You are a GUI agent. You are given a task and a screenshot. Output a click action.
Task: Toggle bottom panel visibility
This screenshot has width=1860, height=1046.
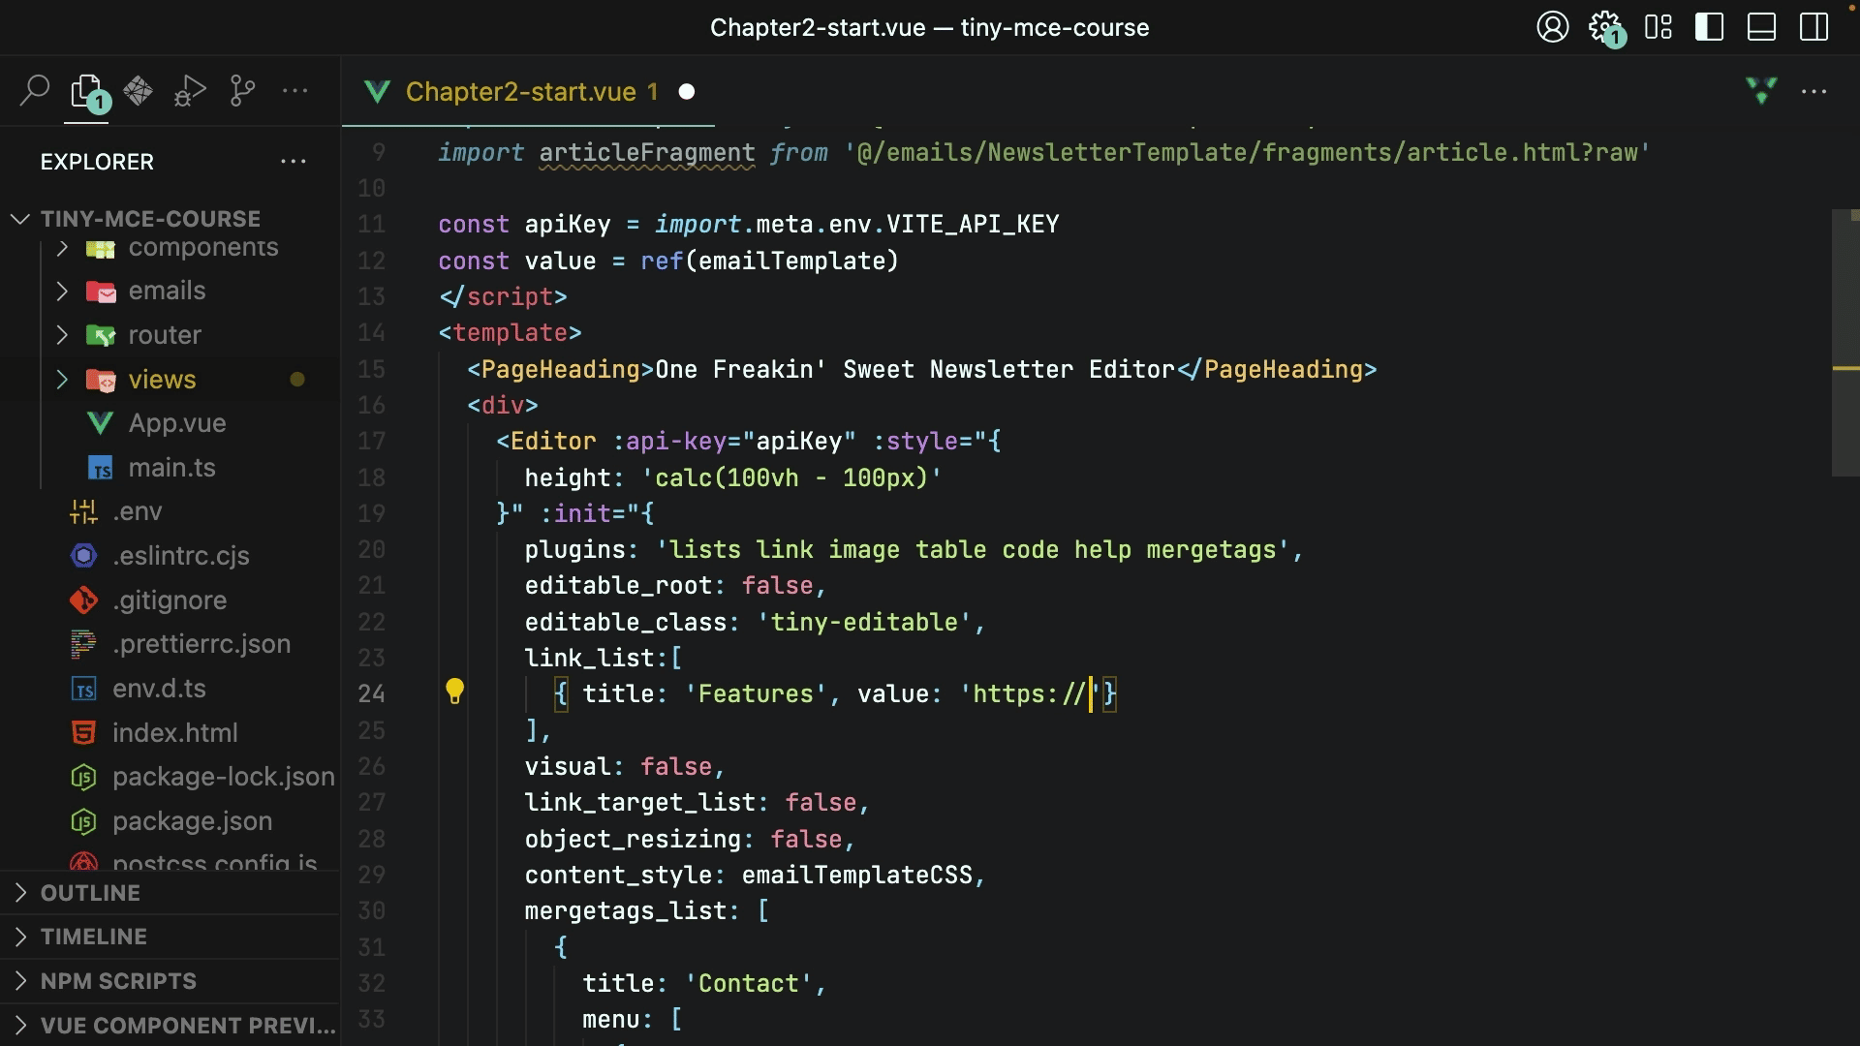point(1761,27)
